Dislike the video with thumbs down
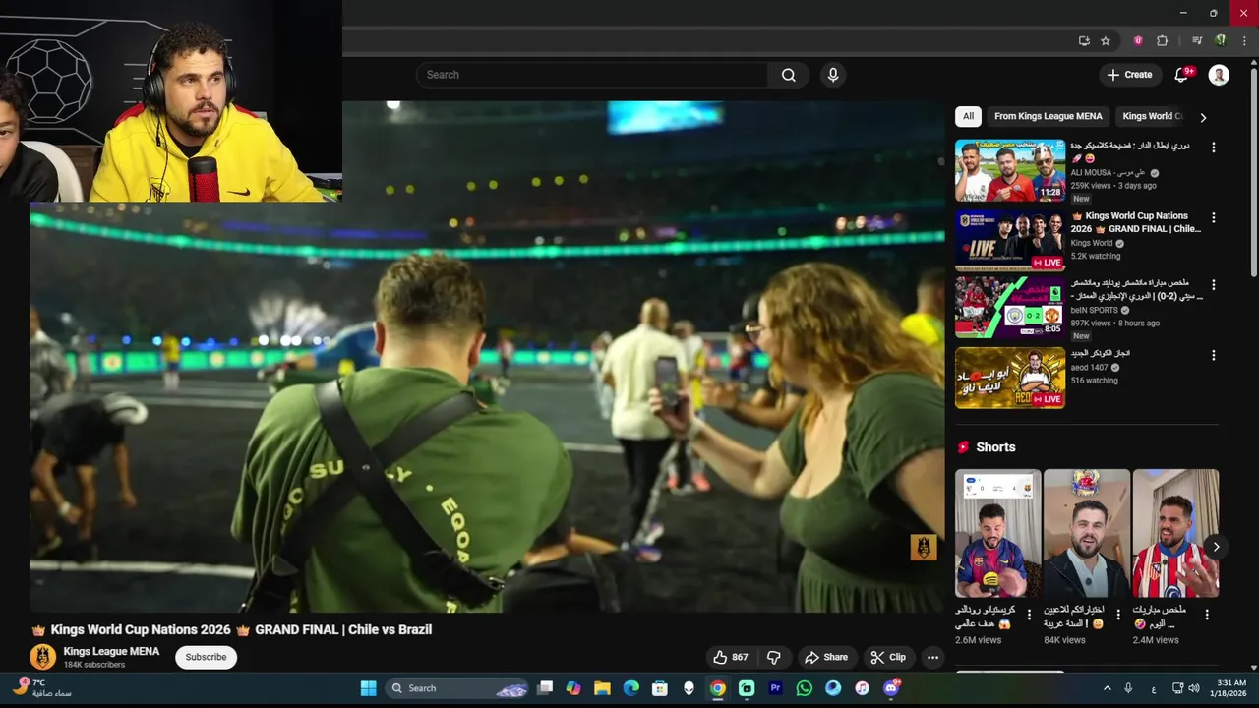This screenshot has height=708, width=1259. tap(774, 657)
